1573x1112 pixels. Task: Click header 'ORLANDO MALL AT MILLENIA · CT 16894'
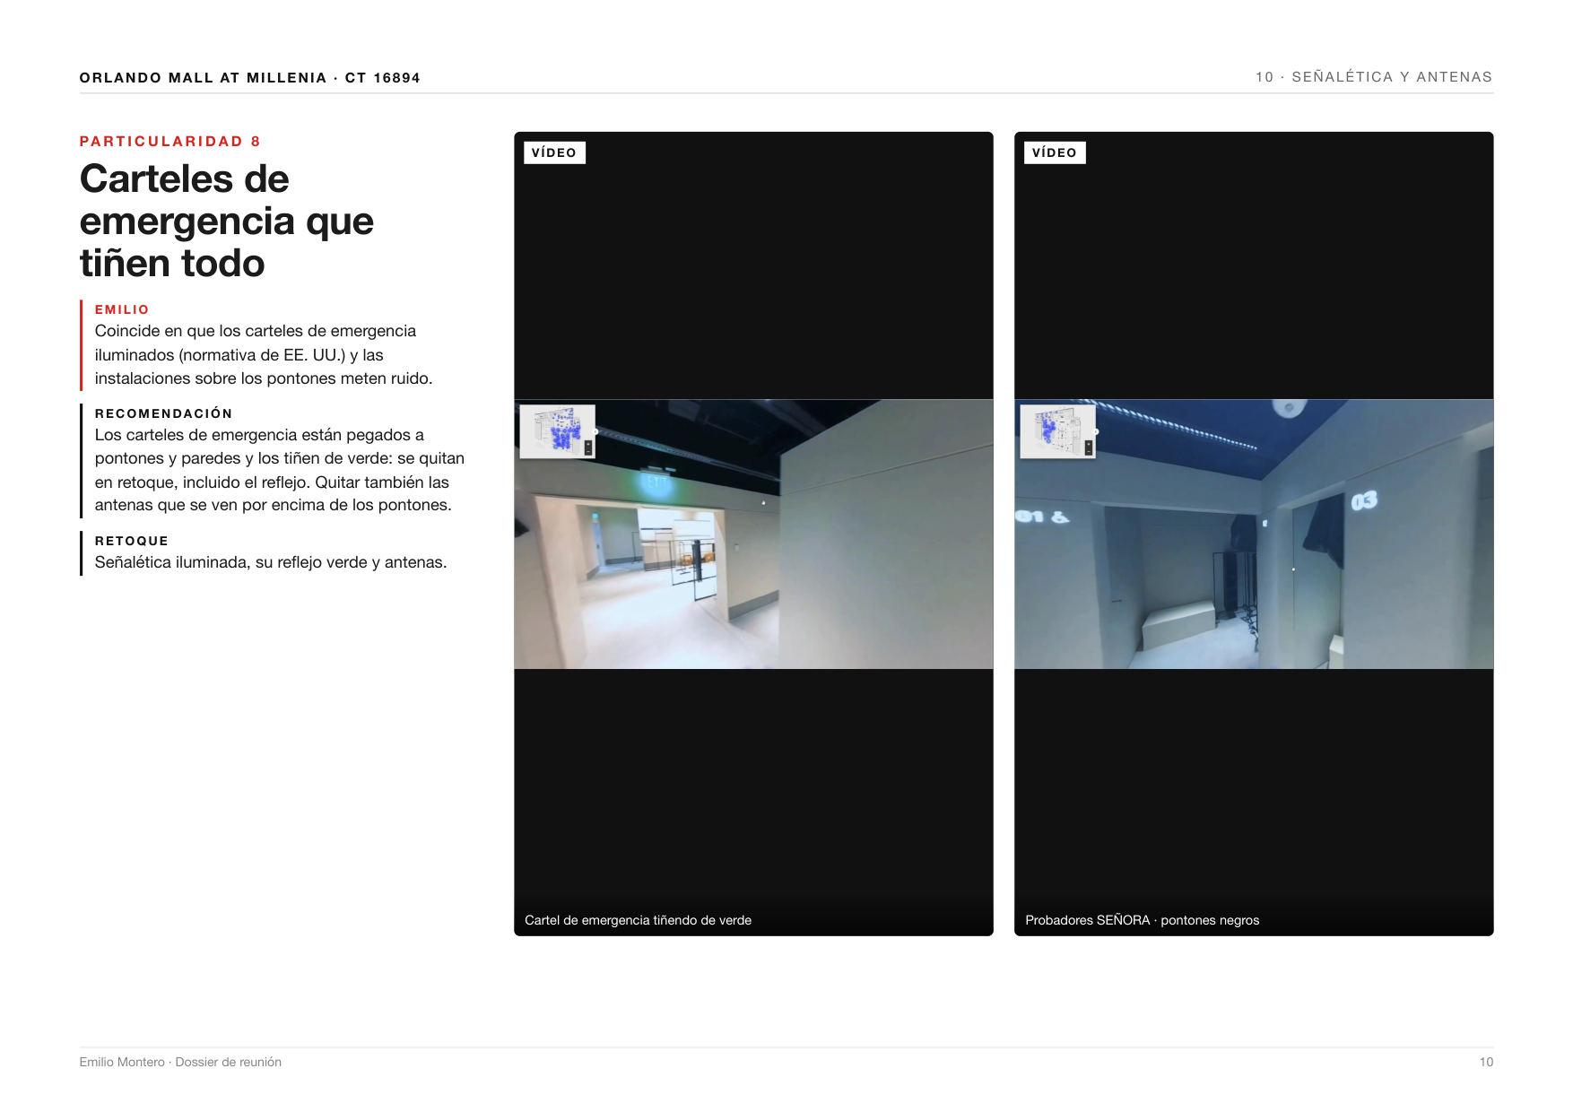point(250,78)
